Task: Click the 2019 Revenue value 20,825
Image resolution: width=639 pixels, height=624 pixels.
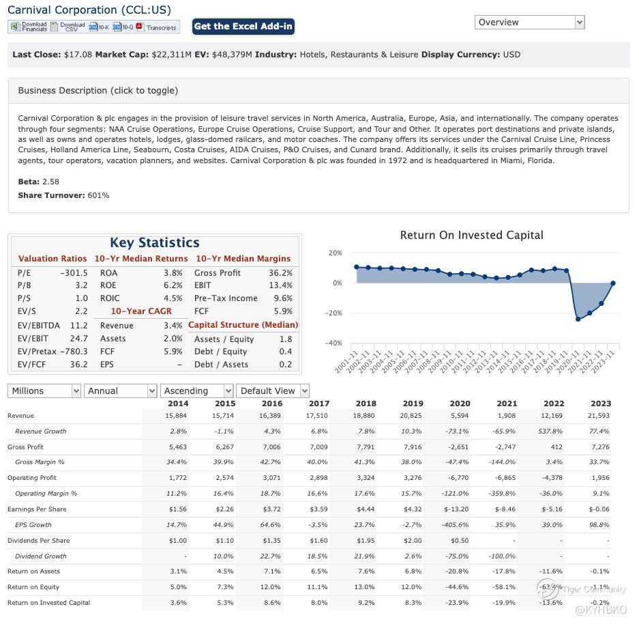Action: [411, 416]
